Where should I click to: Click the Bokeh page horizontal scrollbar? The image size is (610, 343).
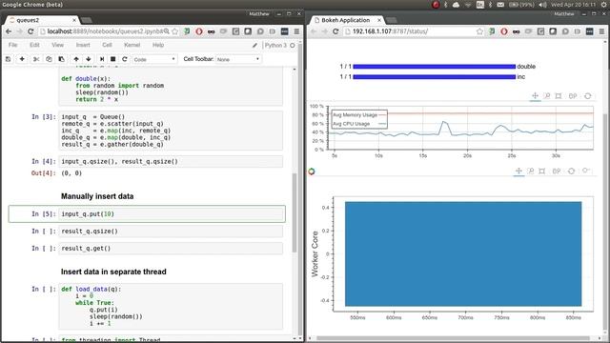[x=454, y=338]
